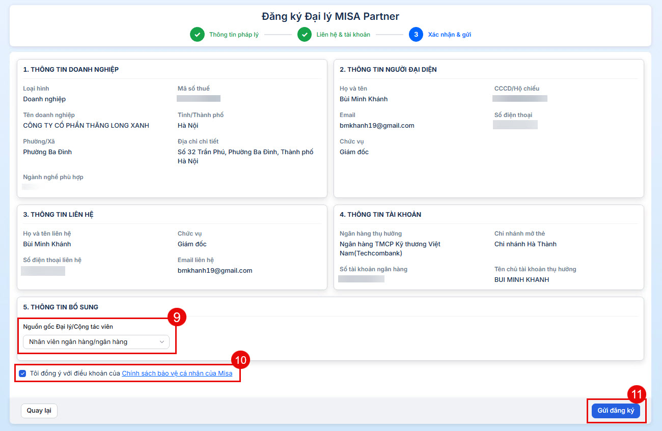Click the branch value Chi nhánh Hà Thành
Image resolution: width=662 pixels, height=431 pixels.
coord(525,244)
